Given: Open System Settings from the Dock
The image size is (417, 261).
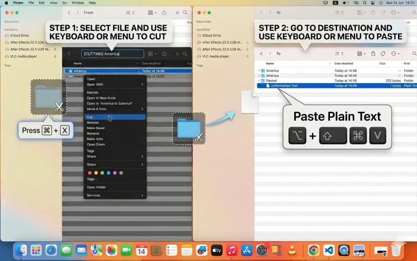Looking at the screenshot, I should [262, 250].
